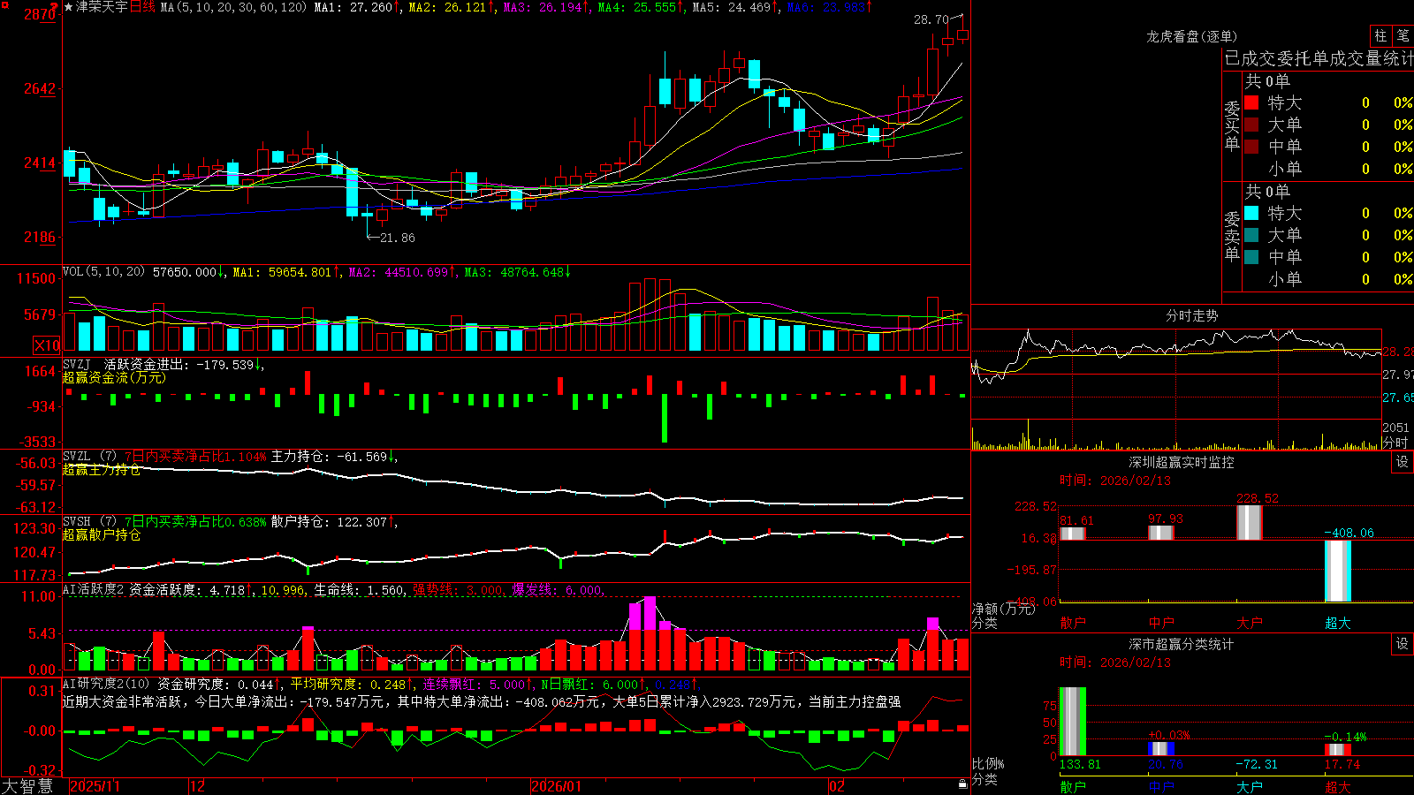This screenshot has width=1414, height=795.
Task: Click the 分时 label beside intraday chart
Action: pyautogui.click(x=1395, y=443)
